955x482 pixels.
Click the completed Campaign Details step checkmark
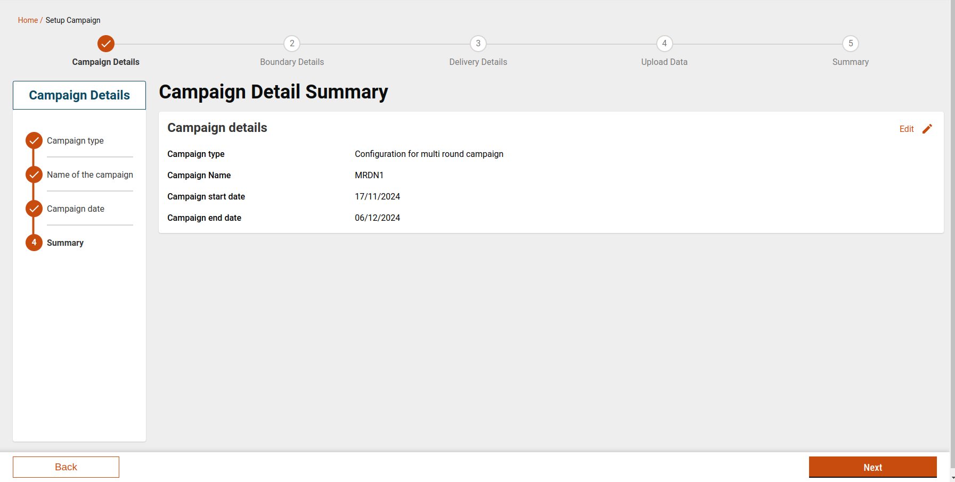tap(106, 44)
